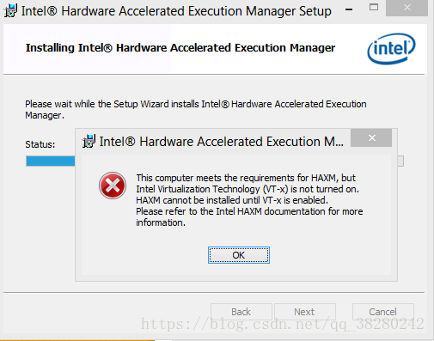Minimize the setup window
The image size is (434, 341).
click(x=349, y=9)
